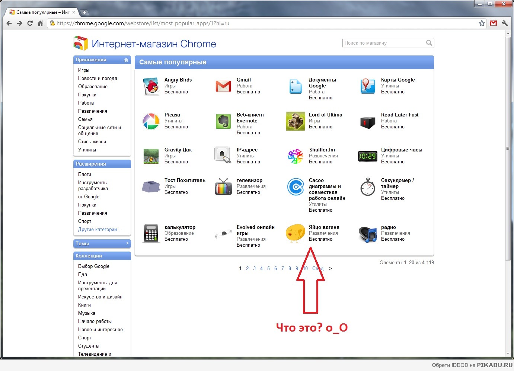Open the Cacoo diagrams app icon

tap(295, 186)
